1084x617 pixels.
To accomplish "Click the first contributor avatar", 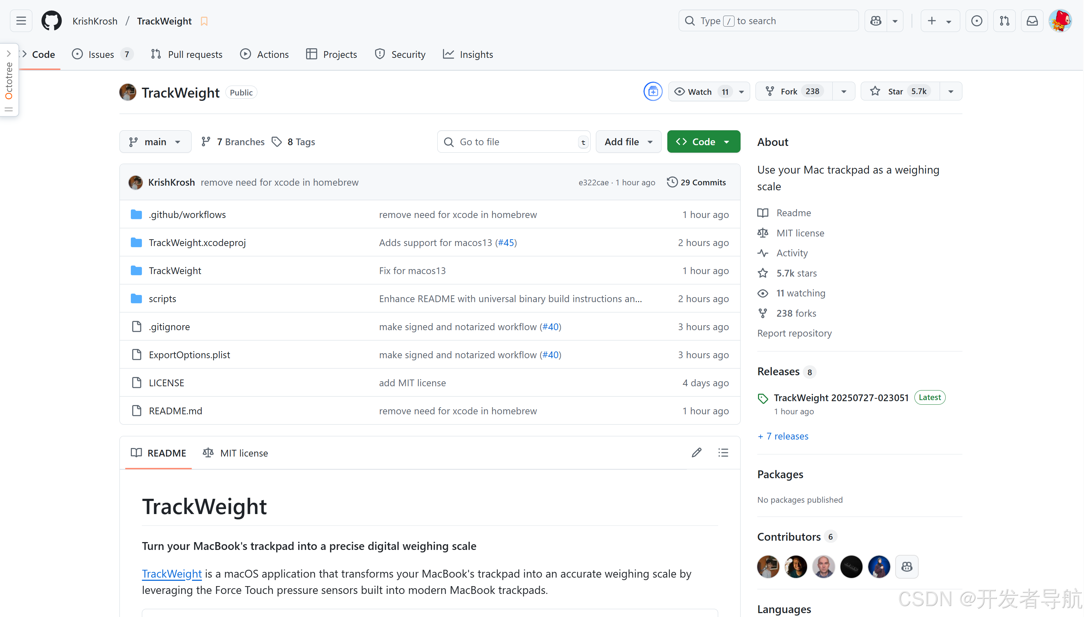I will click(768, 567).
